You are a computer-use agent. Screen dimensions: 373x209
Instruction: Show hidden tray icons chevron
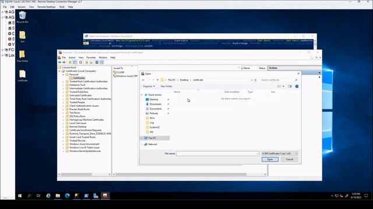pyautogui.click(x=332, y=196)
